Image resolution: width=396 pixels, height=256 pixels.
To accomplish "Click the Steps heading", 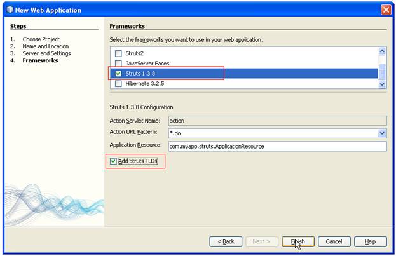I will [18, 26].
